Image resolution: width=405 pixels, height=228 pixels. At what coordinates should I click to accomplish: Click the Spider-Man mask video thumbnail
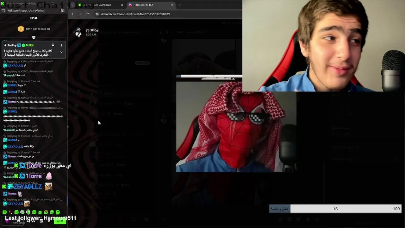[x=236, y=127]
